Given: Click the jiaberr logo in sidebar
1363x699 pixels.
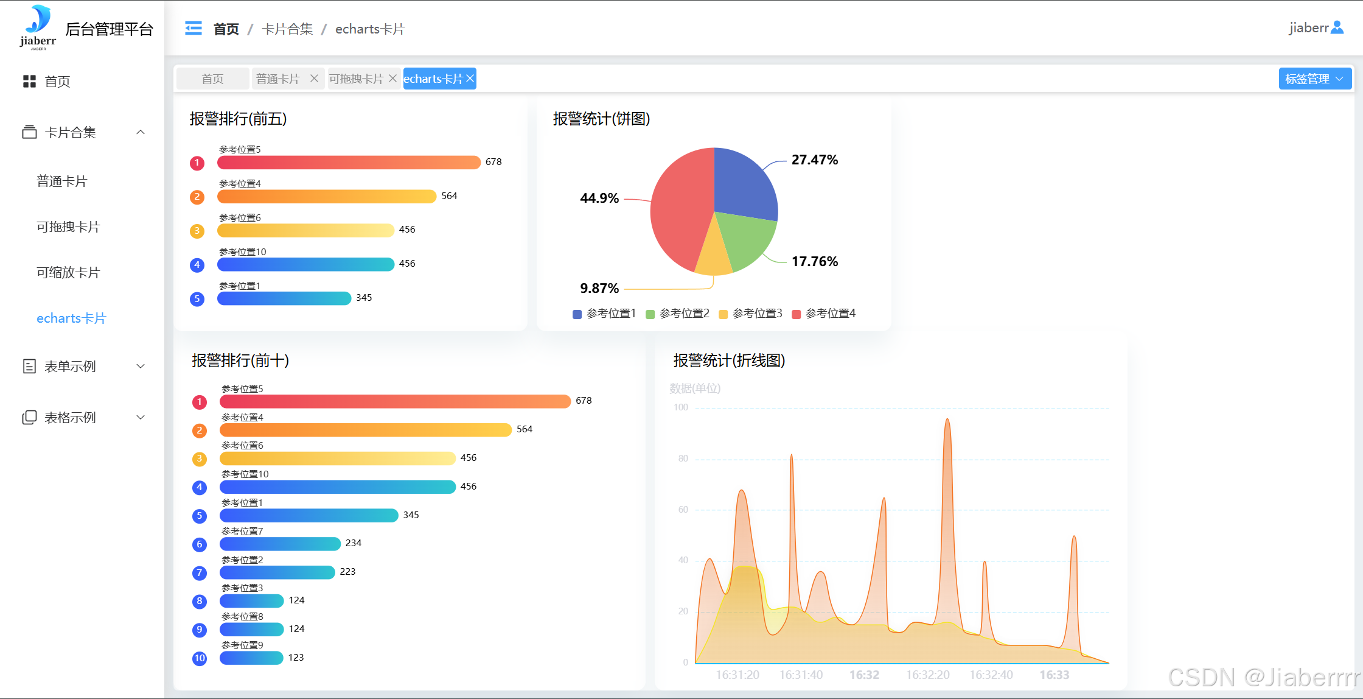Looking at the screenshot, I should pyautogui.click(x=38, y=27).
